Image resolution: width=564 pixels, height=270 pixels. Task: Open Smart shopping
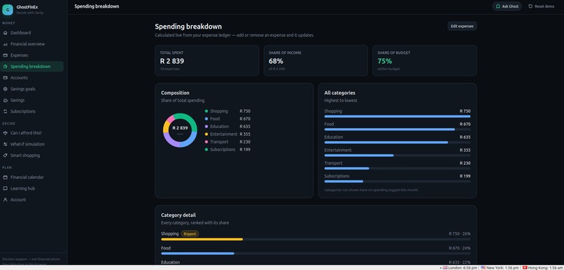coord(32,156)
